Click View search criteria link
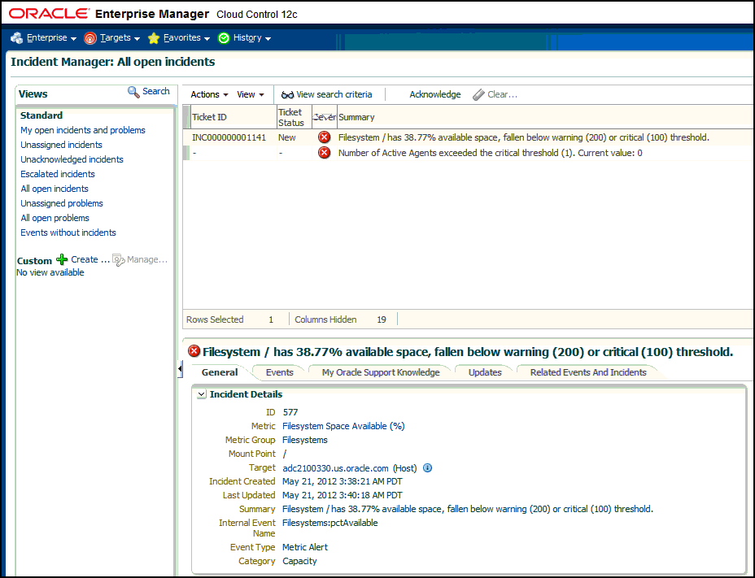This screenshot has width=755, height=578. 334,95
